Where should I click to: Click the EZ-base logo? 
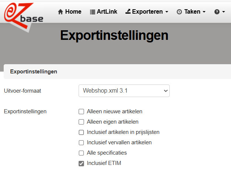[24, 17]
